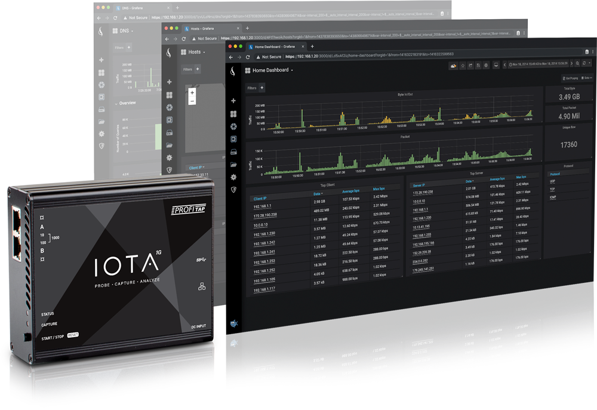Open the Configuration gear in Home Dashboard sidebar
This screenshot has height=410, width=597.
233,177
